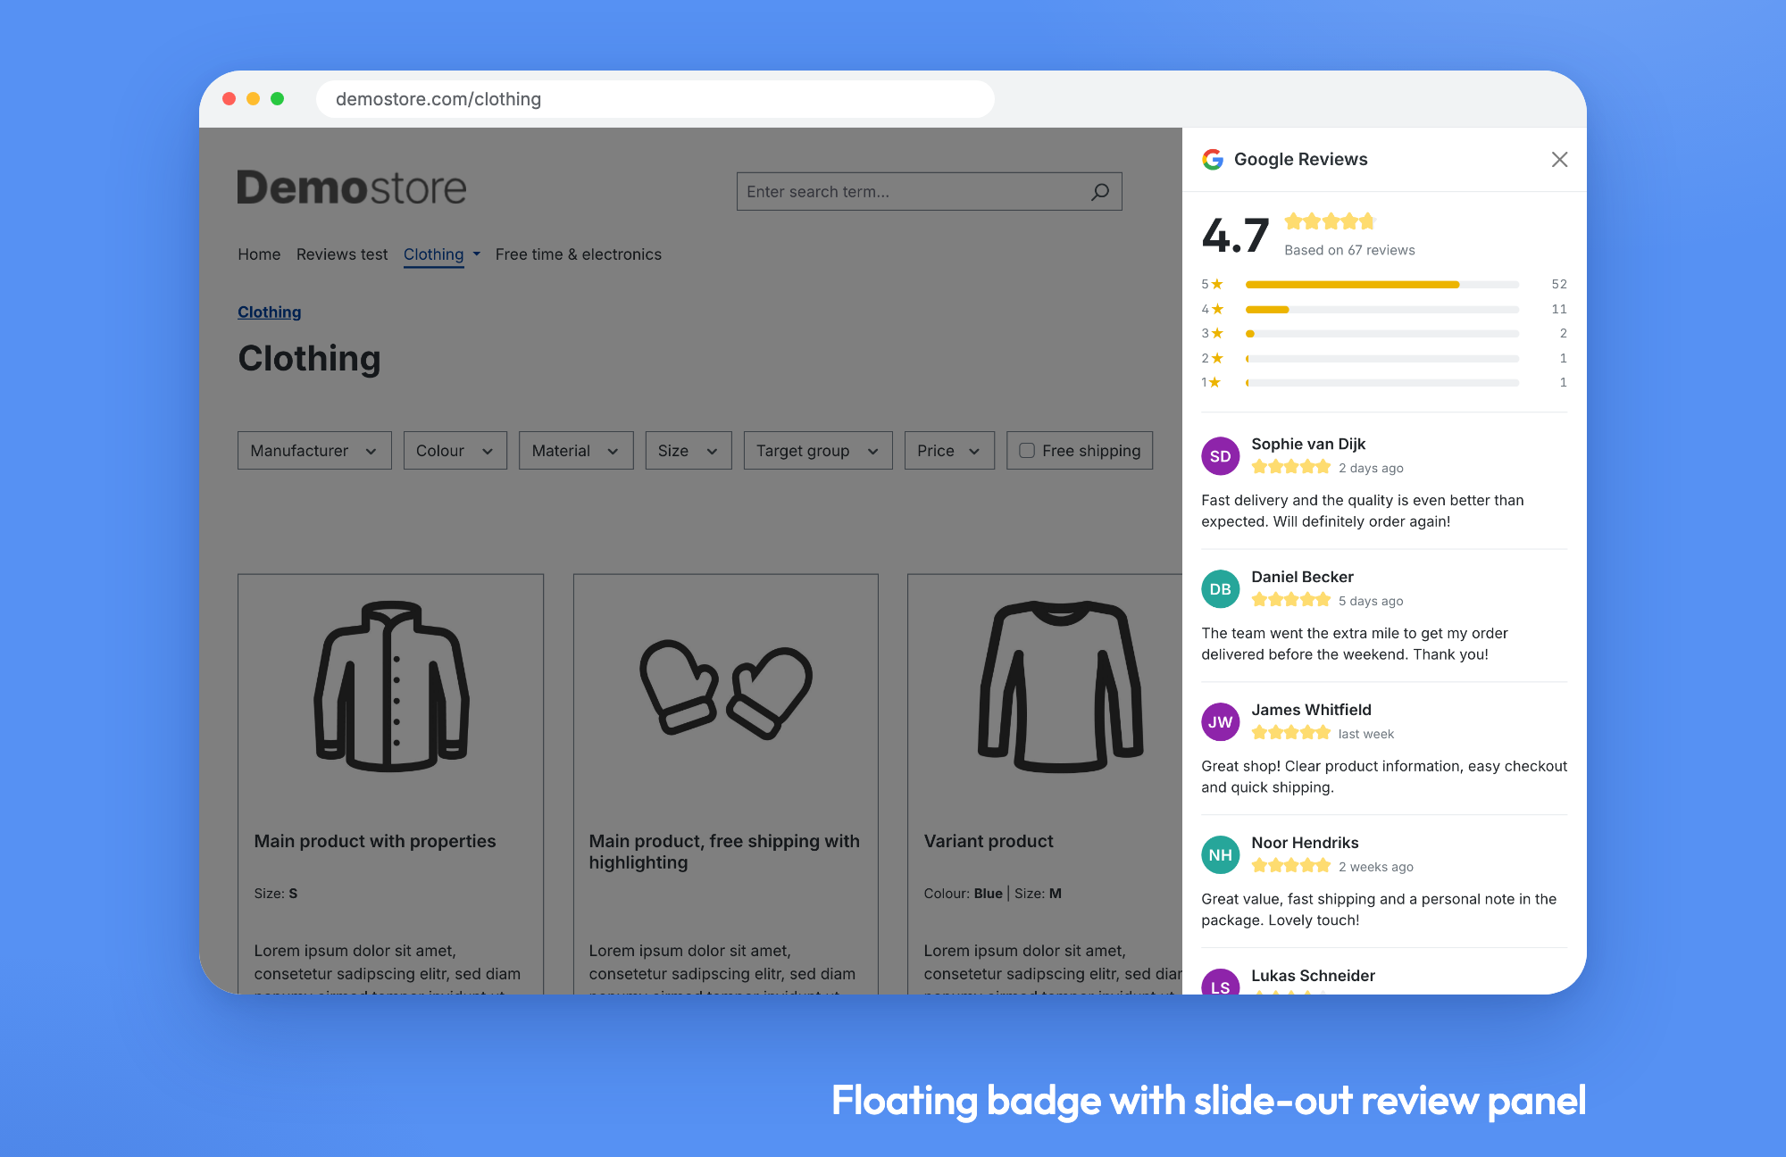Click the long-sleeve shirt product image
Viewport: 1786px width, 1157px height.
[1061, 686]
